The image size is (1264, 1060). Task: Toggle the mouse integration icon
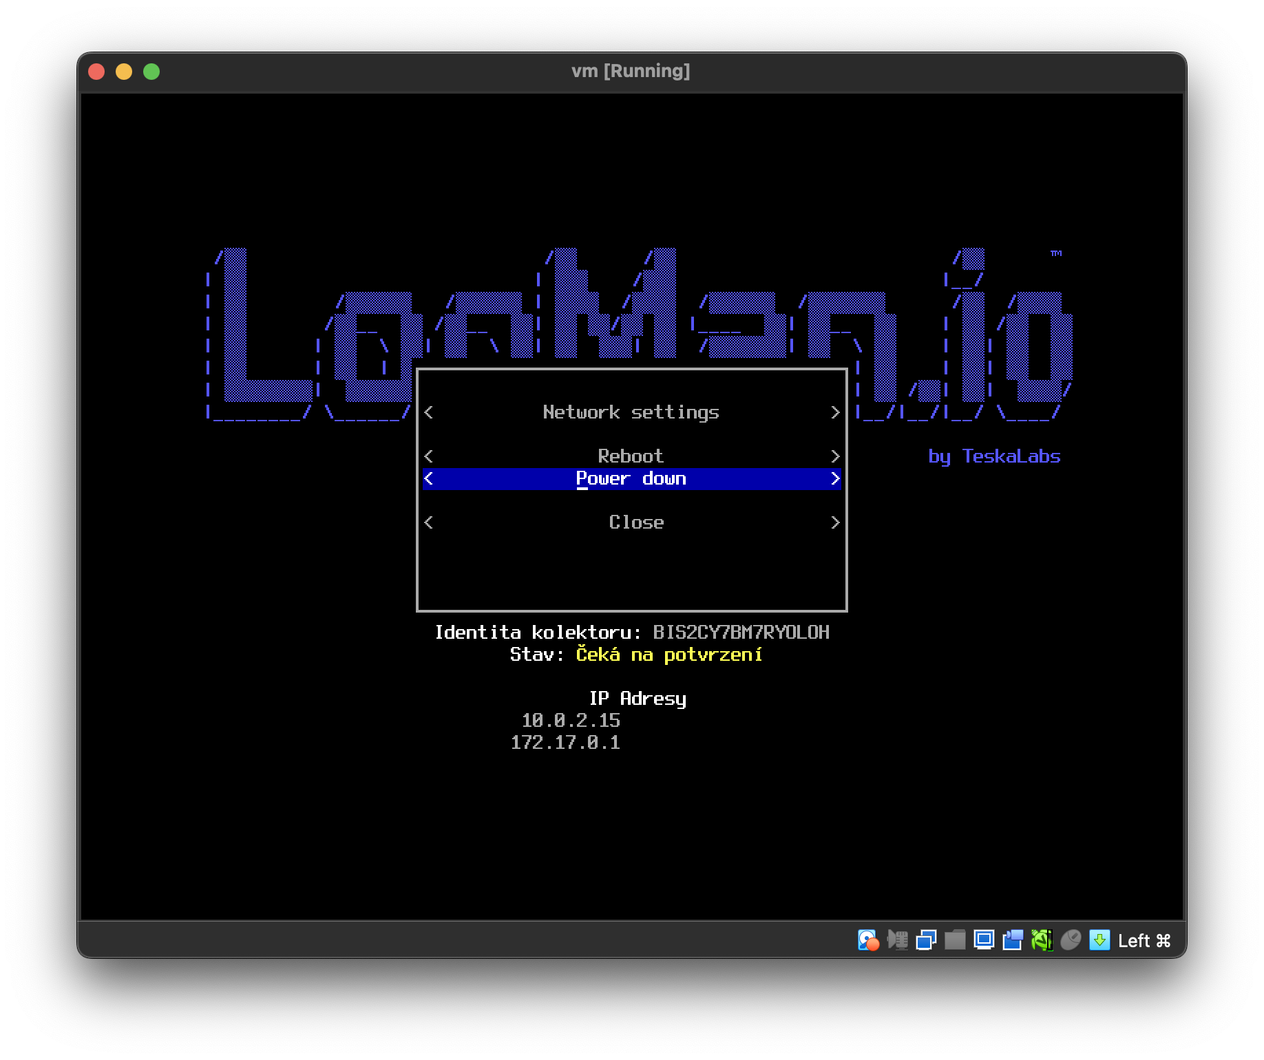coord(1071,940)
